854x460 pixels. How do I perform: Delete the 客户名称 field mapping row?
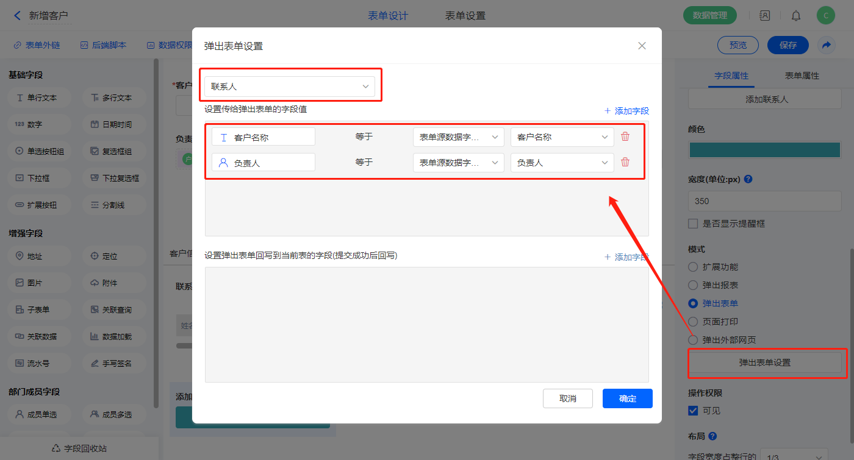pyautogui.click(x=625, y=137)
